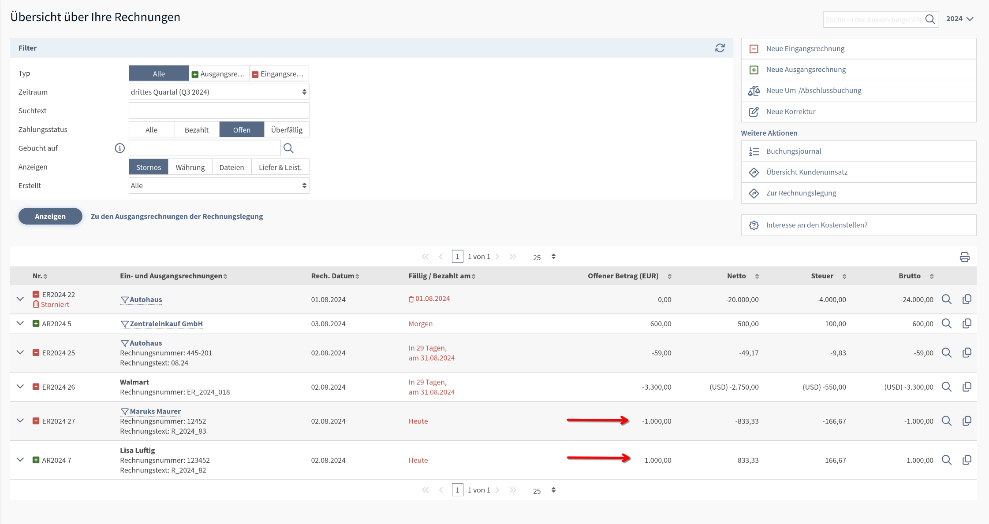This screenshot has height=524, width=989.
Task: Click into the Suchtext input field
Action: click(219, 111)
